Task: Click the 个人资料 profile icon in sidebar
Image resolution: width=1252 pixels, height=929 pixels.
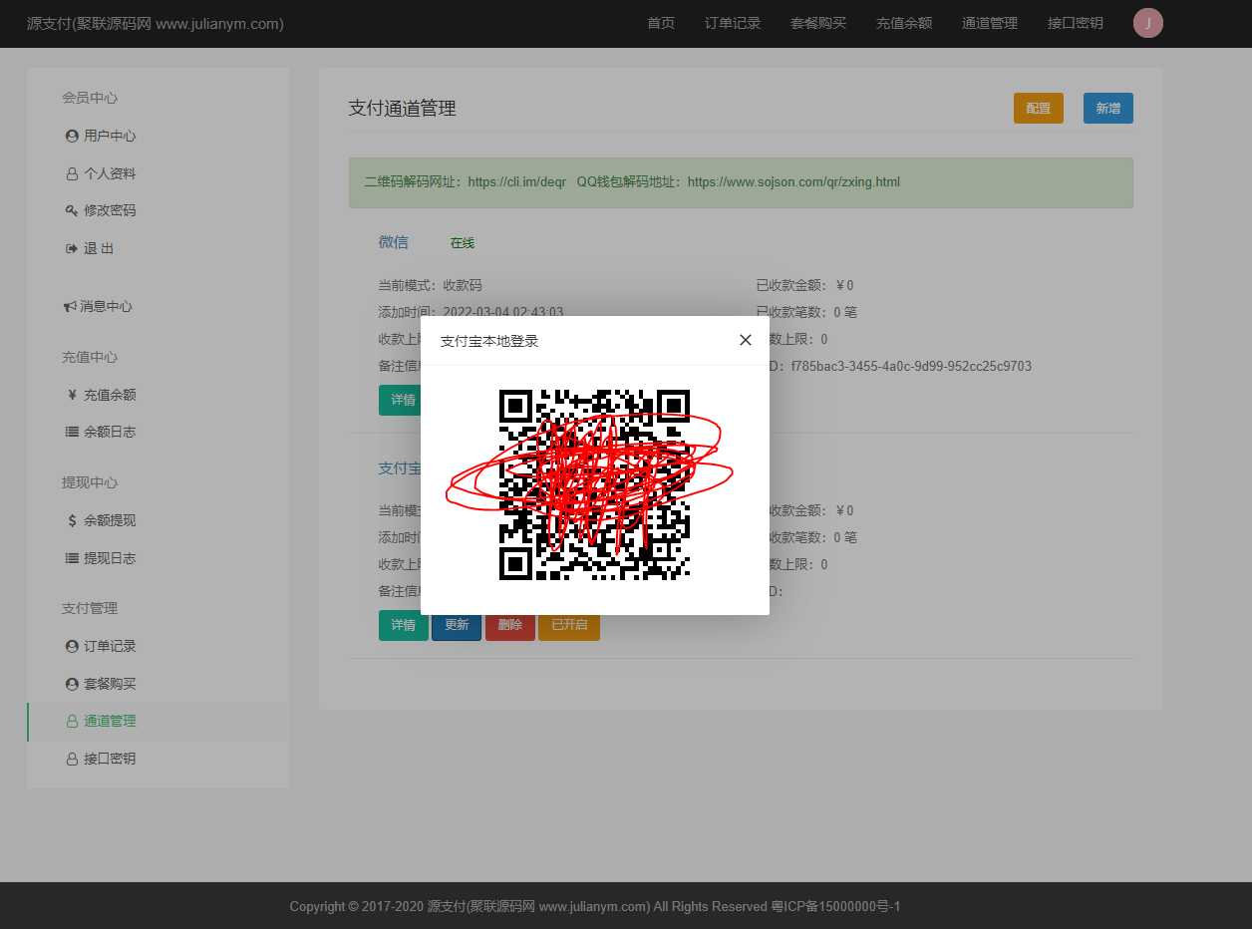Action: [72, 173]
